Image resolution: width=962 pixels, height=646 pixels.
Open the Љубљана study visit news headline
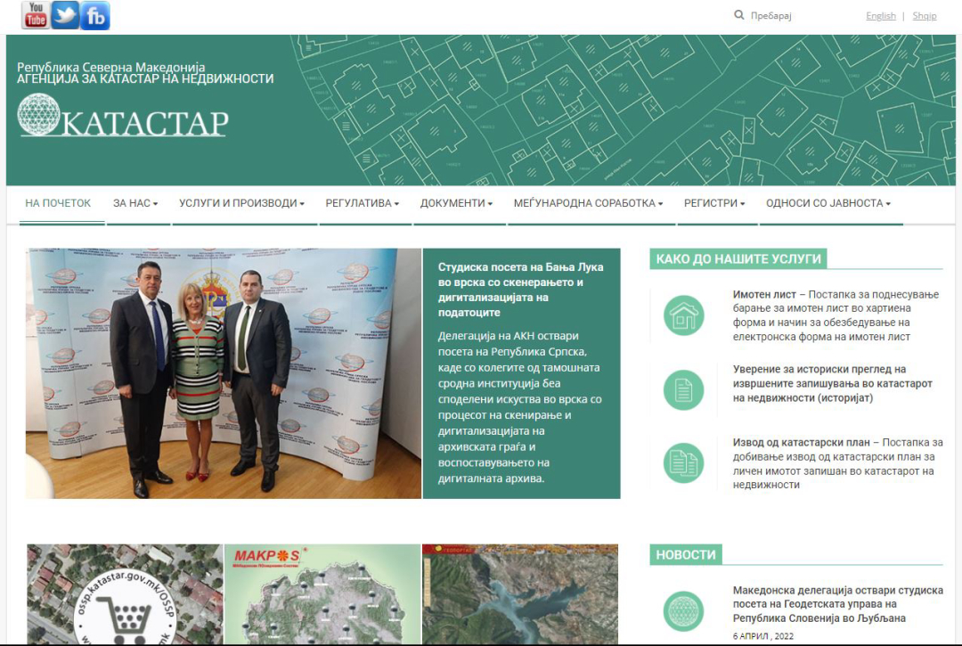[837, 603]
